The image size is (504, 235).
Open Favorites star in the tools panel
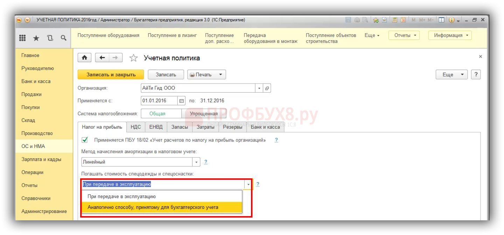(36, 38)
